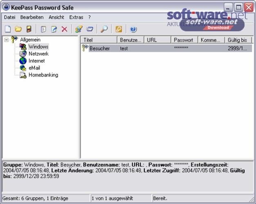Click the entry details text in bottom pane

(x=124, y=170)
